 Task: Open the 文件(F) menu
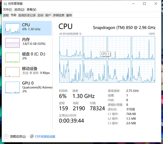(7, 10)
